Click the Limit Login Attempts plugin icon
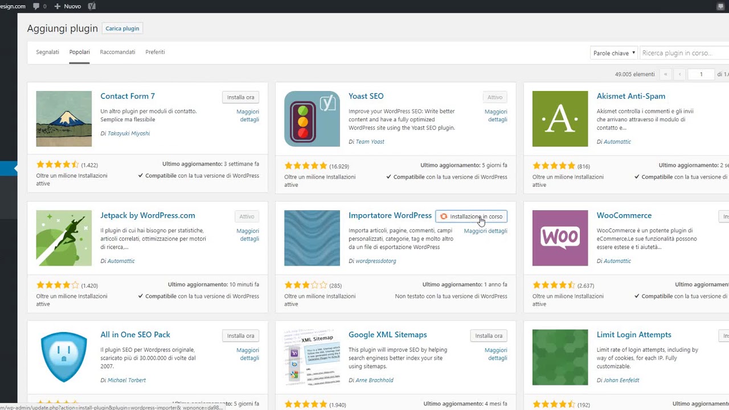729x410 pixels. (560, 357)
